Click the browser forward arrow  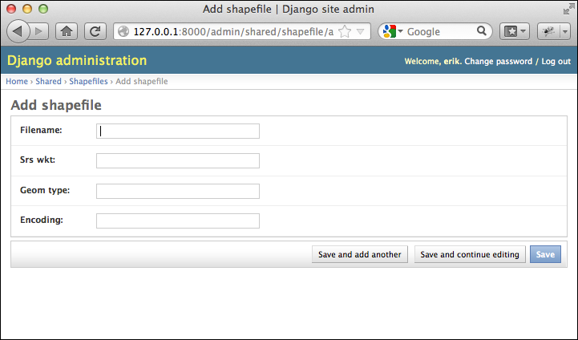pyautogui.click(x=39, y=32)
